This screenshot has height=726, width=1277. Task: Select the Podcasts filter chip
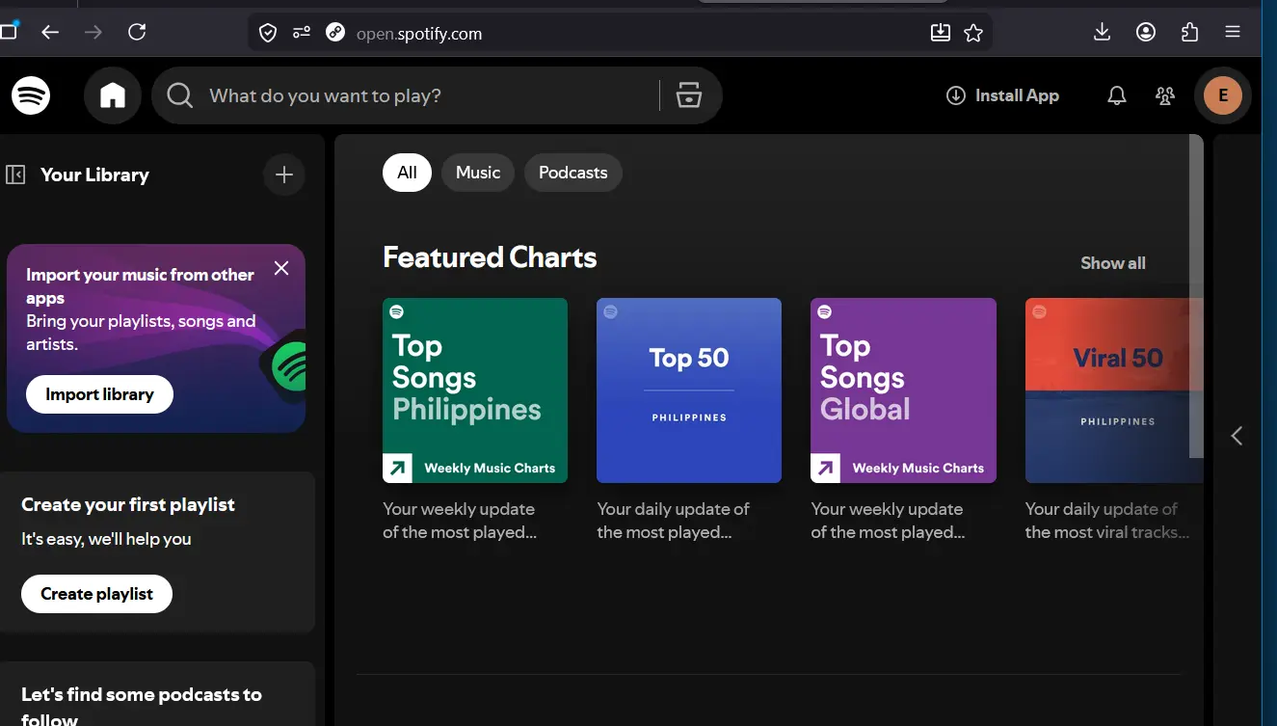[573, 173]
